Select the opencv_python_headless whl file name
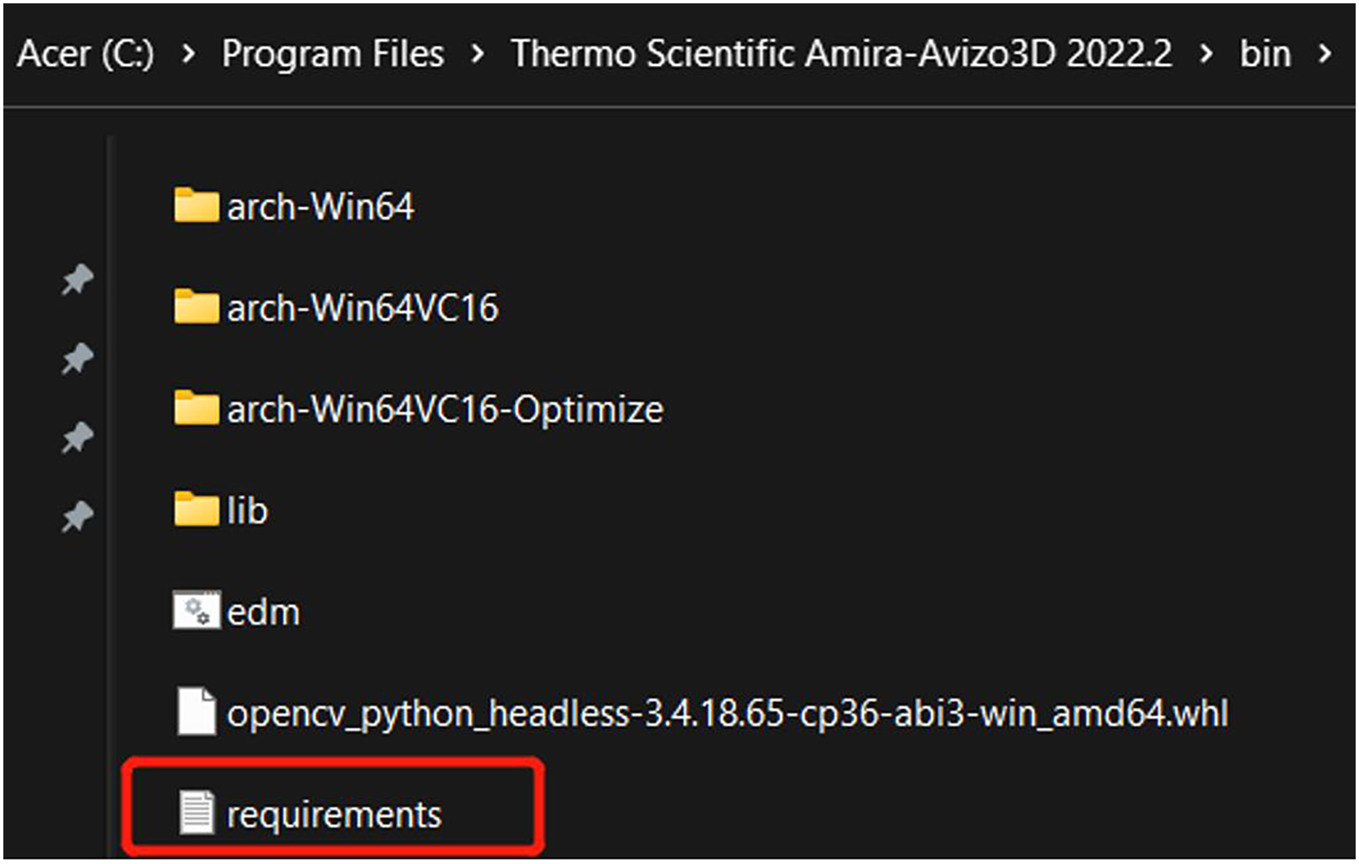Viewport: 1359px width, 864px height. click(728, 715)
